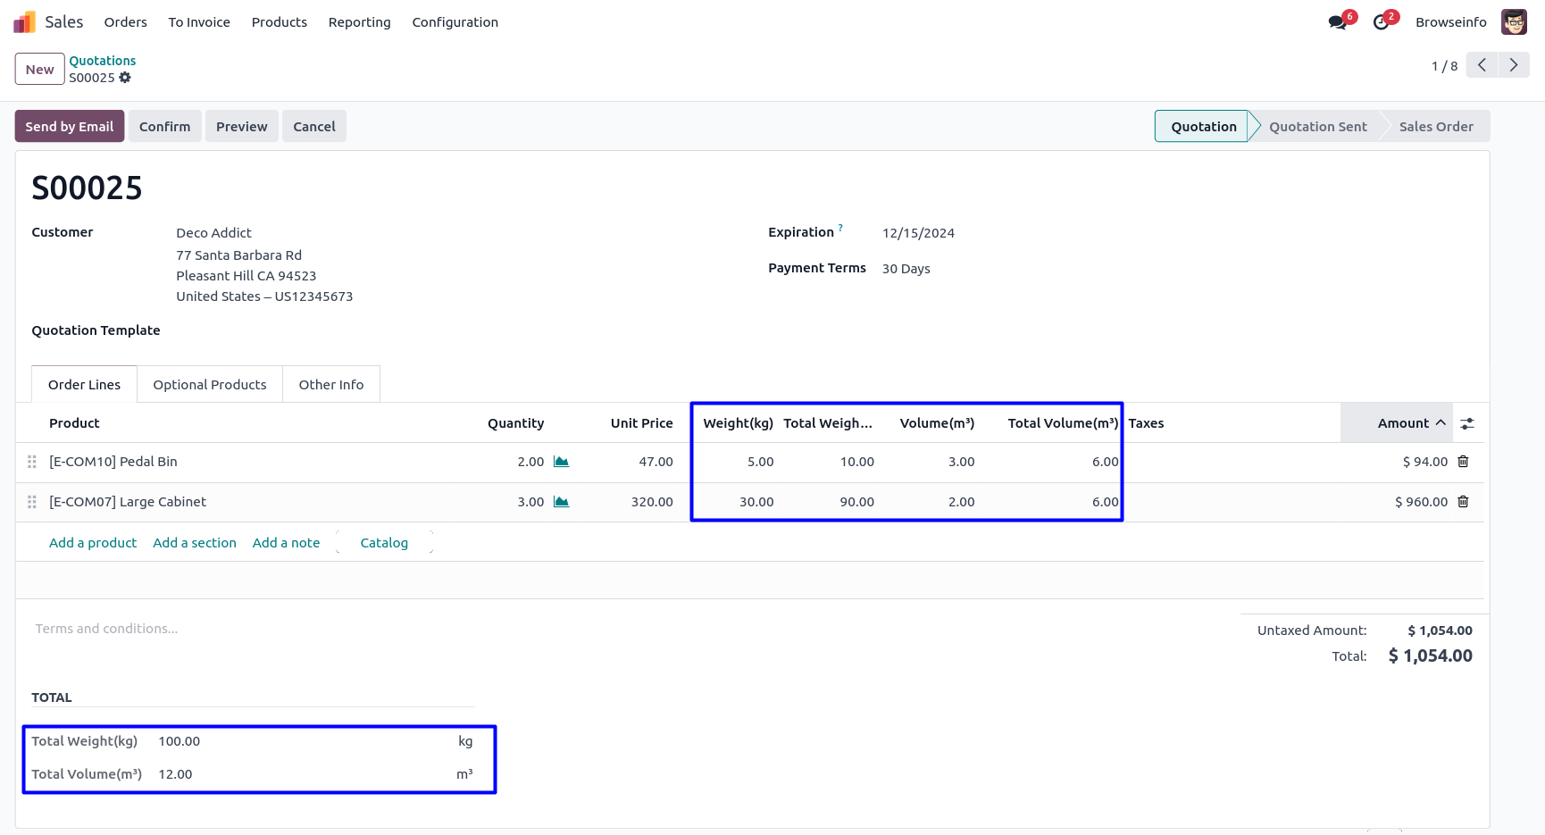Open the activities clock icon
Screen dimensions: 1545x835
(1381, 22)
